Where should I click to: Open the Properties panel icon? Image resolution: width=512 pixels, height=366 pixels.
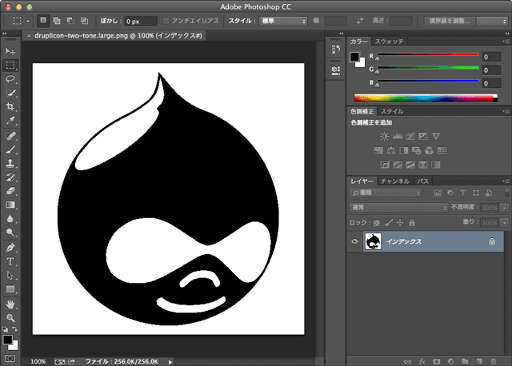(336, 70)
